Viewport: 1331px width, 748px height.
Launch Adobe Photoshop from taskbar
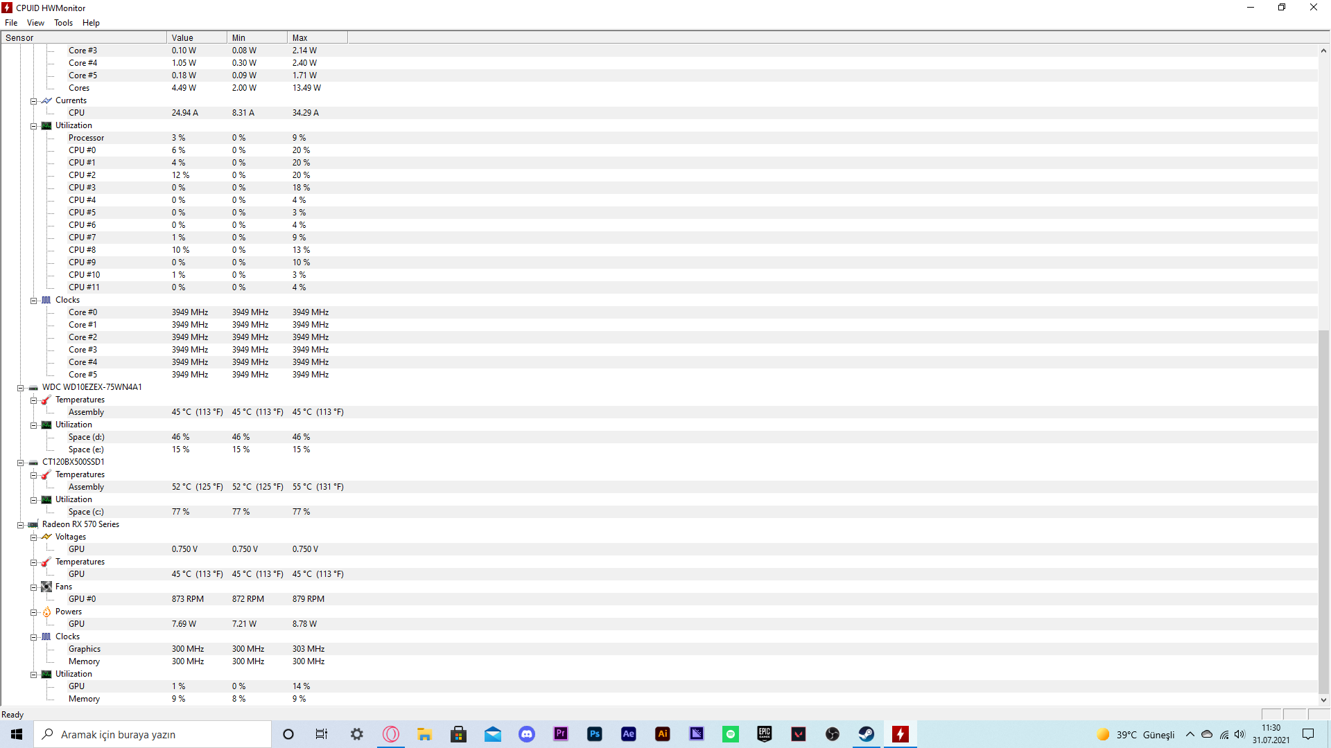click(595, 734)
